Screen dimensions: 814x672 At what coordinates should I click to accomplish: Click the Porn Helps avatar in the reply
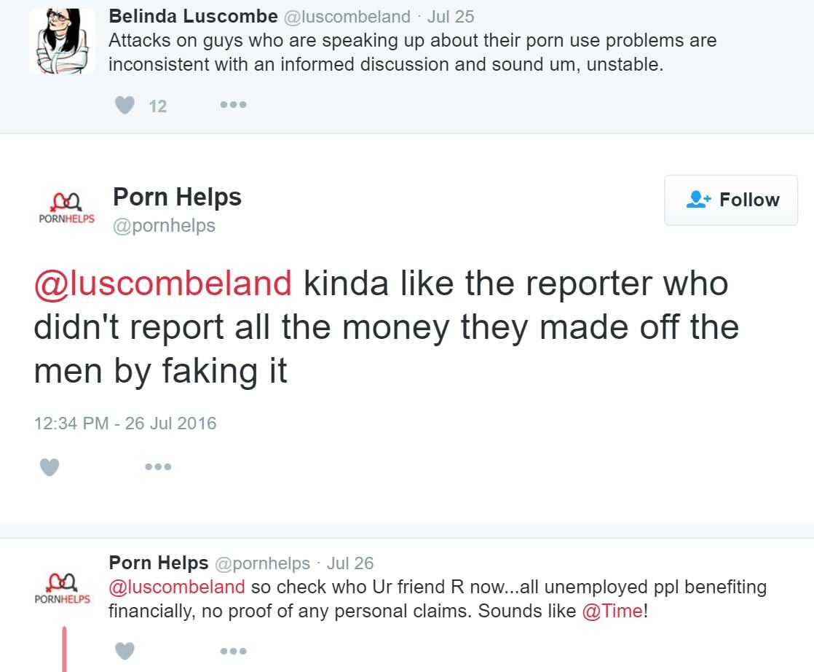[64, 587]
